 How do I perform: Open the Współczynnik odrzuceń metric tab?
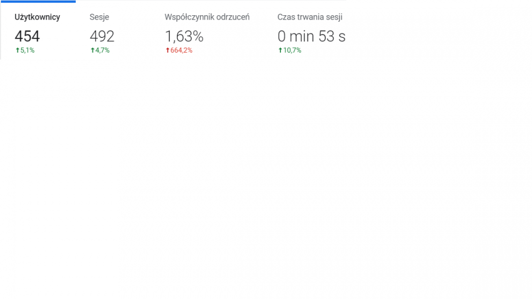click(x=207, y=32)
